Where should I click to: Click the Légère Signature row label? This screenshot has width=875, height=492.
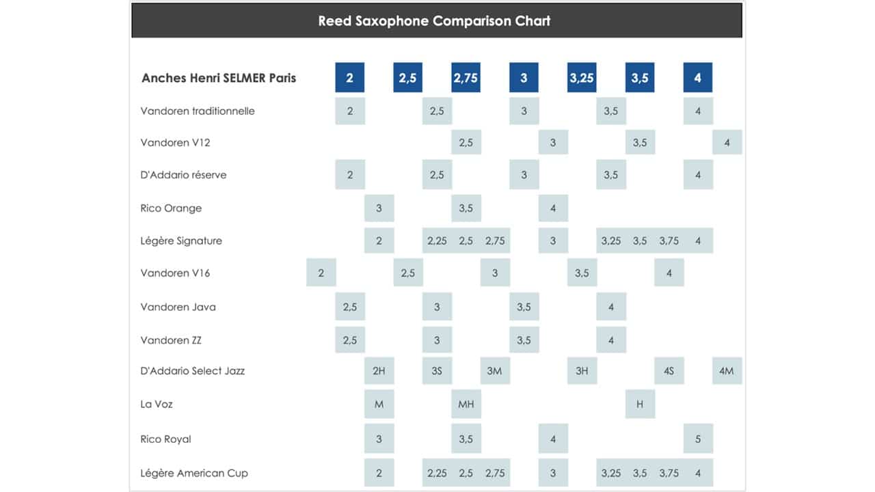point(181,241)
